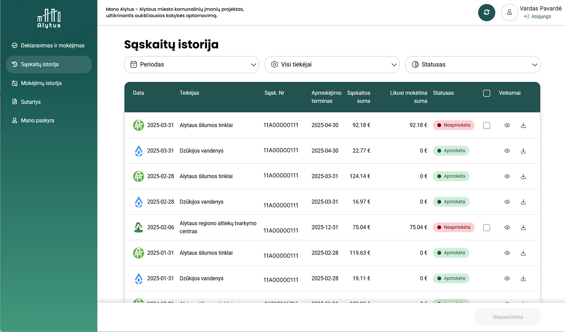Download the 22.77 € Dzūkijos vandenys invoice
565x332 pixels.
click(523, 151)
